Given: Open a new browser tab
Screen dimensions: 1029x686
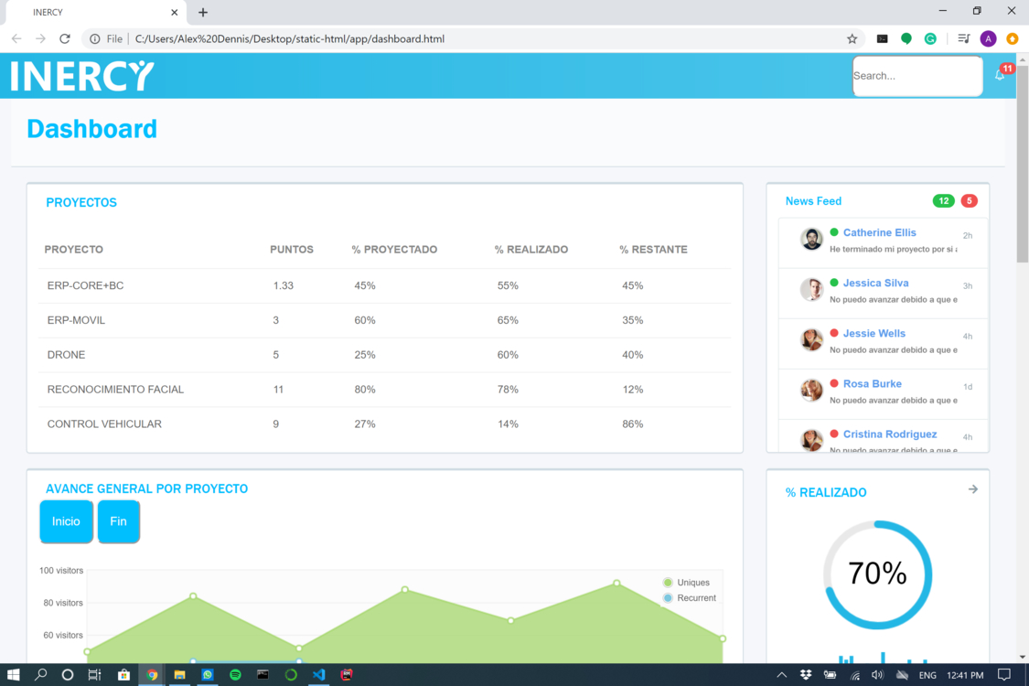Looking at the screenshot, I should pos(203,13).
